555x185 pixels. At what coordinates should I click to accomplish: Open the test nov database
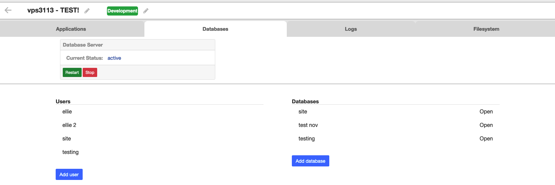486,125
